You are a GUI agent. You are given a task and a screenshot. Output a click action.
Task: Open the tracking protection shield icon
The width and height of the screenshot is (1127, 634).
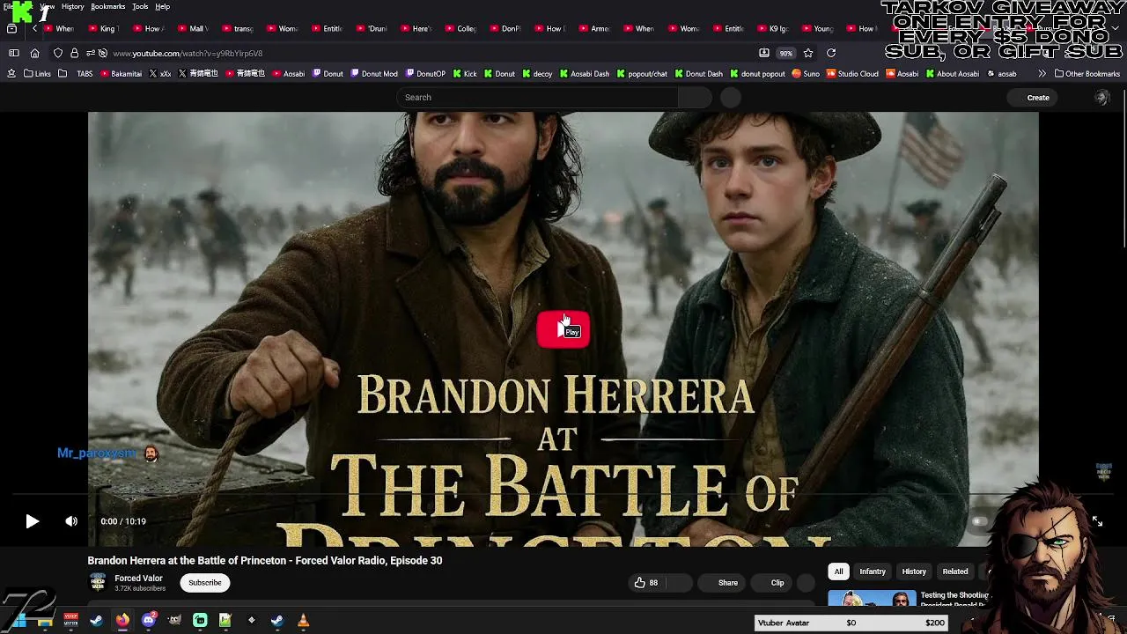tap(58, 53)
